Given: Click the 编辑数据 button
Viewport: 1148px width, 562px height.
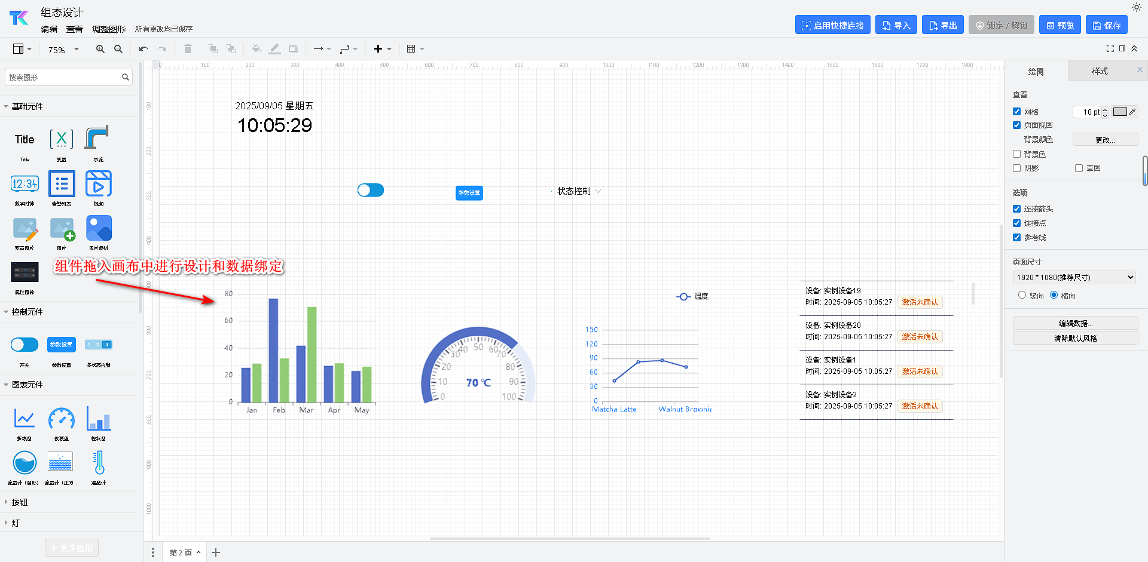Looking at the screenshot, I should coord(1075,323).
